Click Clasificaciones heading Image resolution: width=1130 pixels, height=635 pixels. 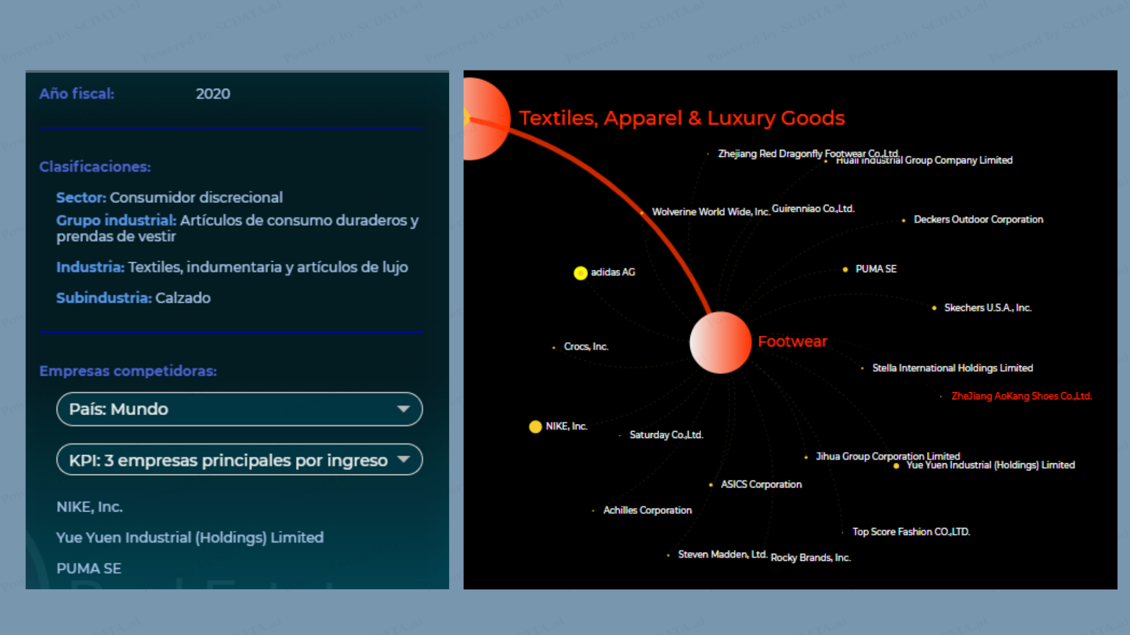coord(95,167)
